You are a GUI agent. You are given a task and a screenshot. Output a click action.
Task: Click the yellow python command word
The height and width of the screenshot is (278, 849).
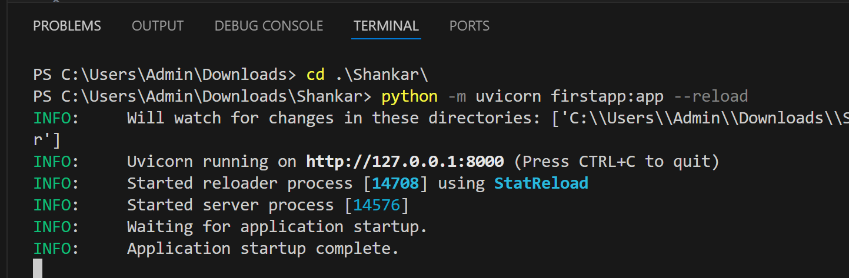pyautogui.click(x=409, y=96)
